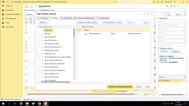Expand the Вопрос деятельности field node
The image size is (189, 106).
click(x=40, y=47)
